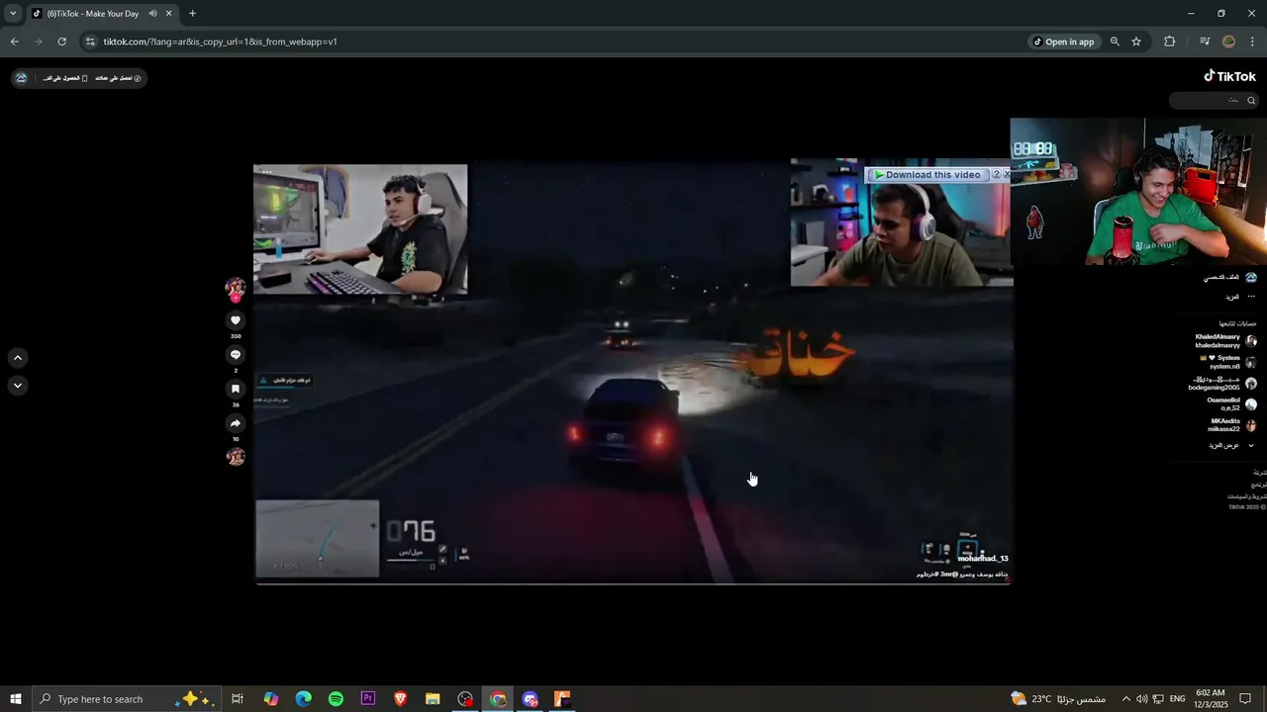
Task: Open the Profile entry in sidebar
Action: tap(1230, 278)
